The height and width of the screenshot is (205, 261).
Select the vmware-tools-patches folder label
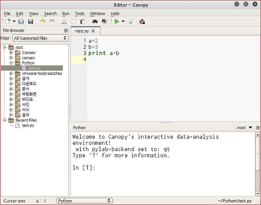coord(42,73)
